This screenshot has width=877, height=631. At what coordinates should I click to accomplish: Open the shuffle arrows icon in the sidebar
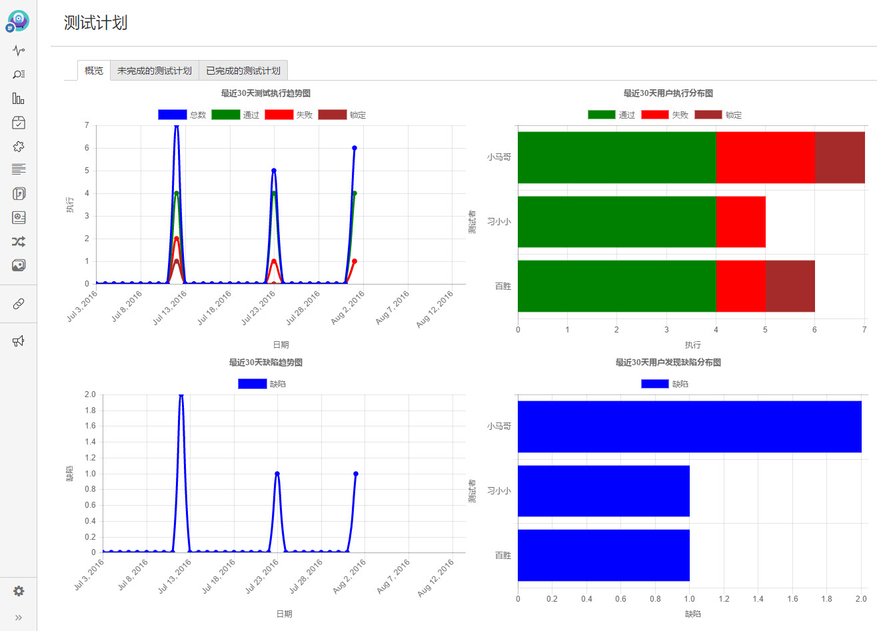tap(19, 241)
